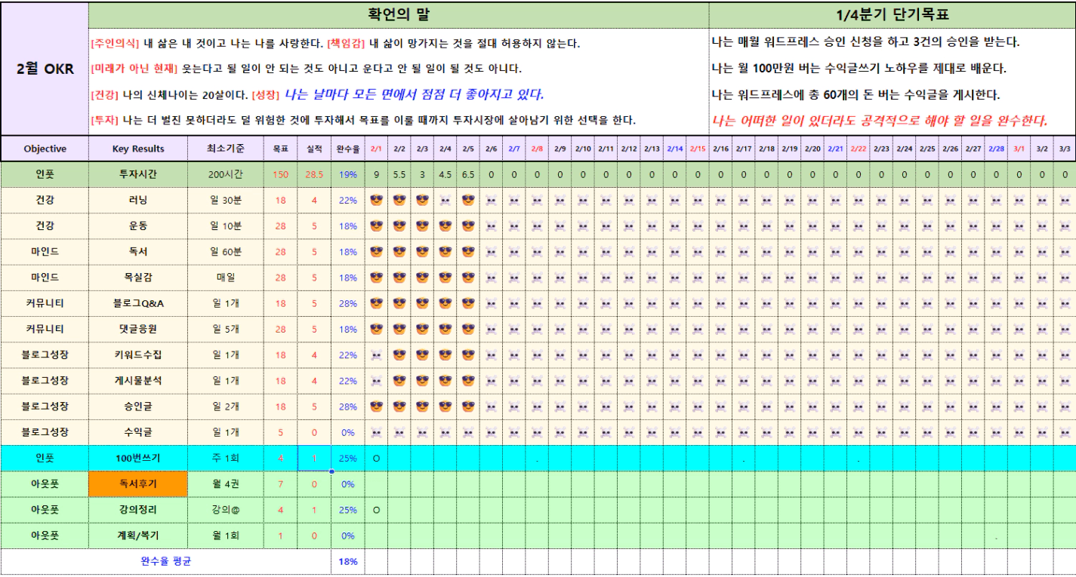Select the '6.5' hours cell under 2/5
The height and width of the screenshot is (577, 1076).
[x=468, y=174]
